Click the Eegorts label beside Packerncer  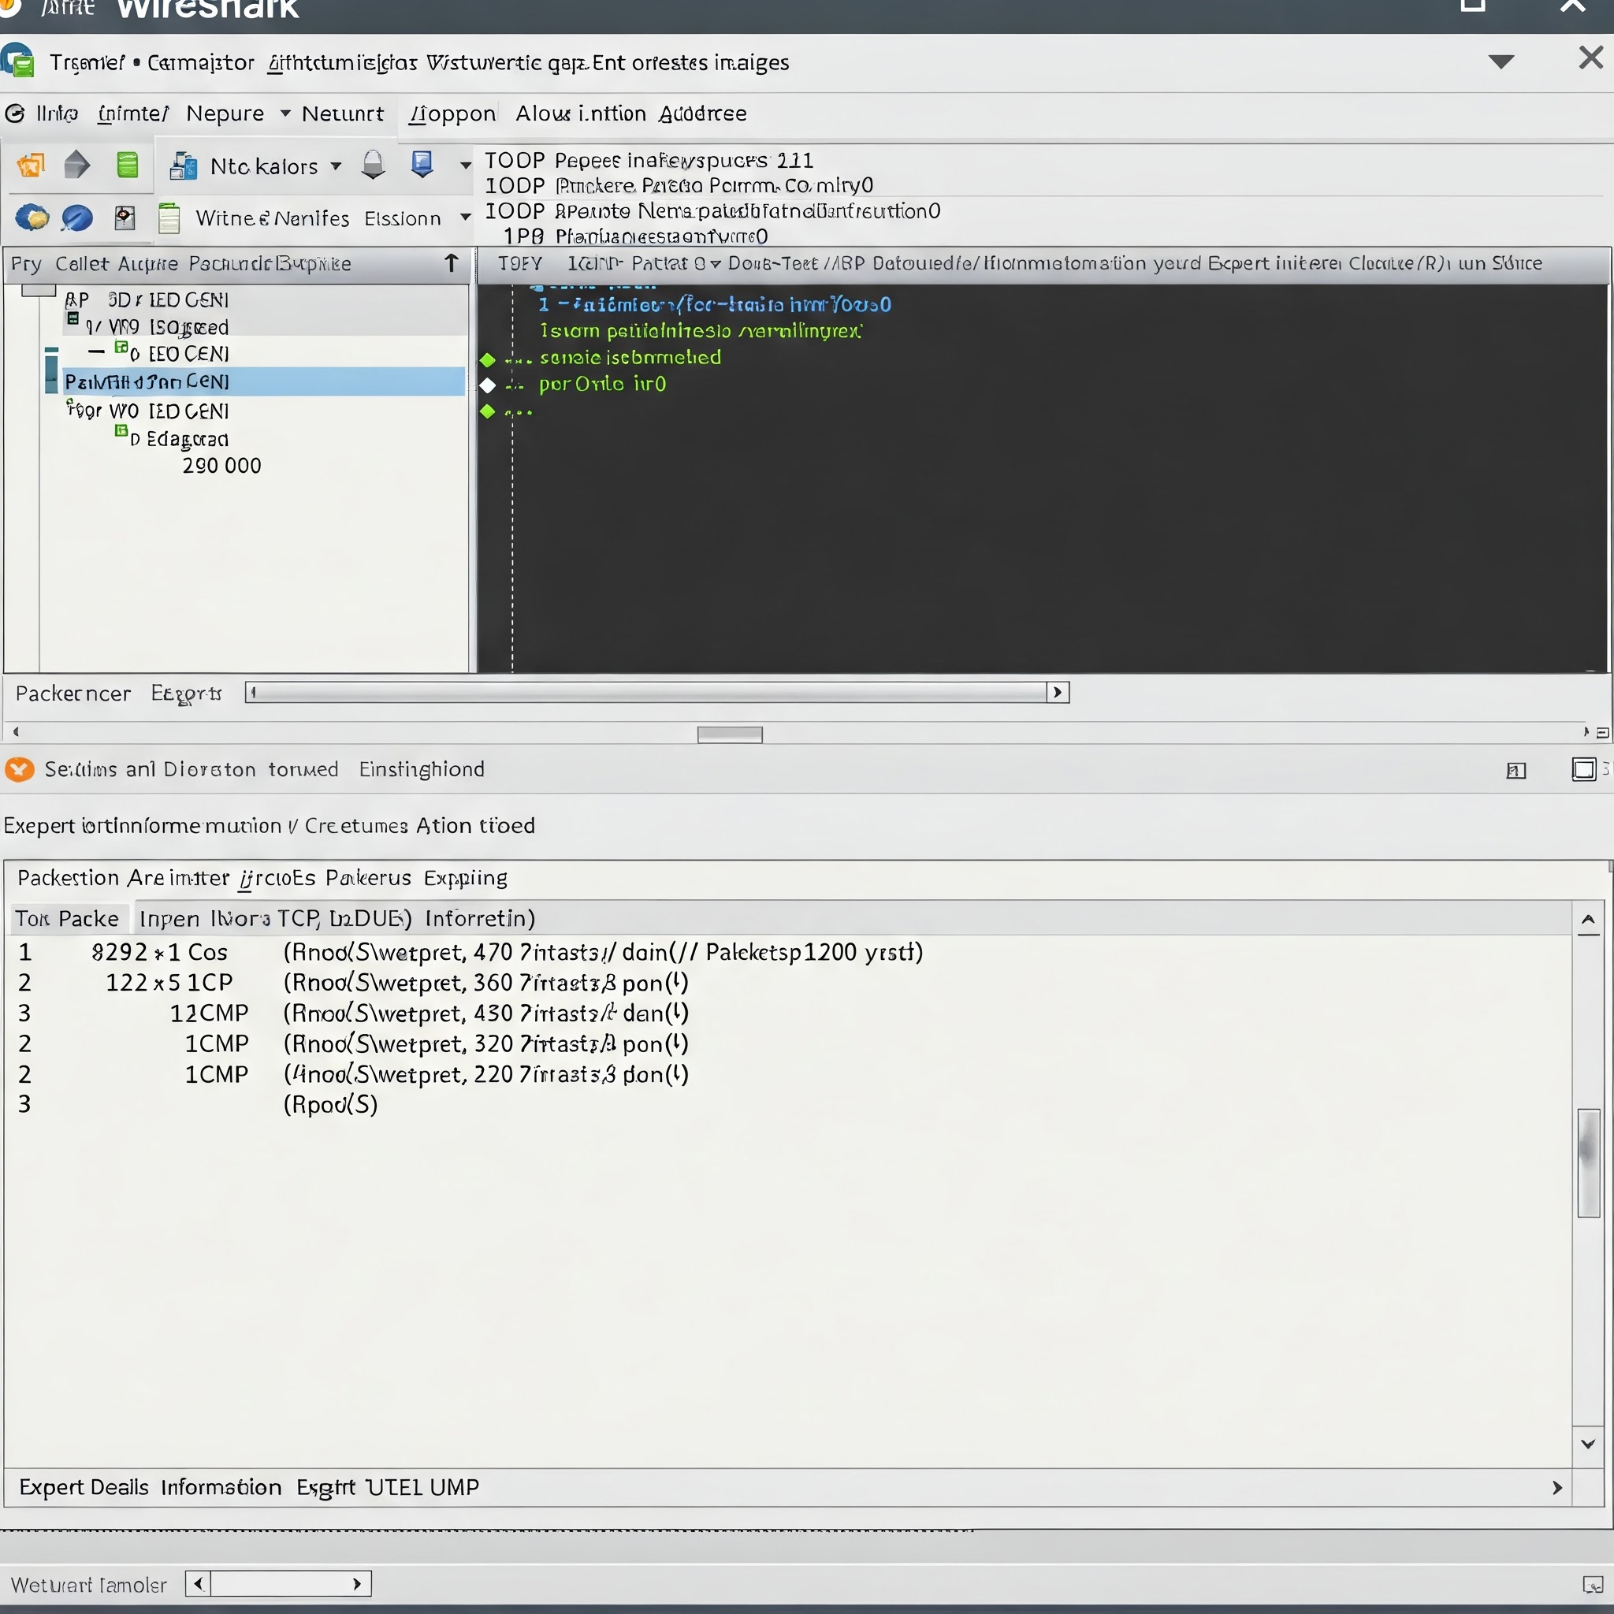186,694
